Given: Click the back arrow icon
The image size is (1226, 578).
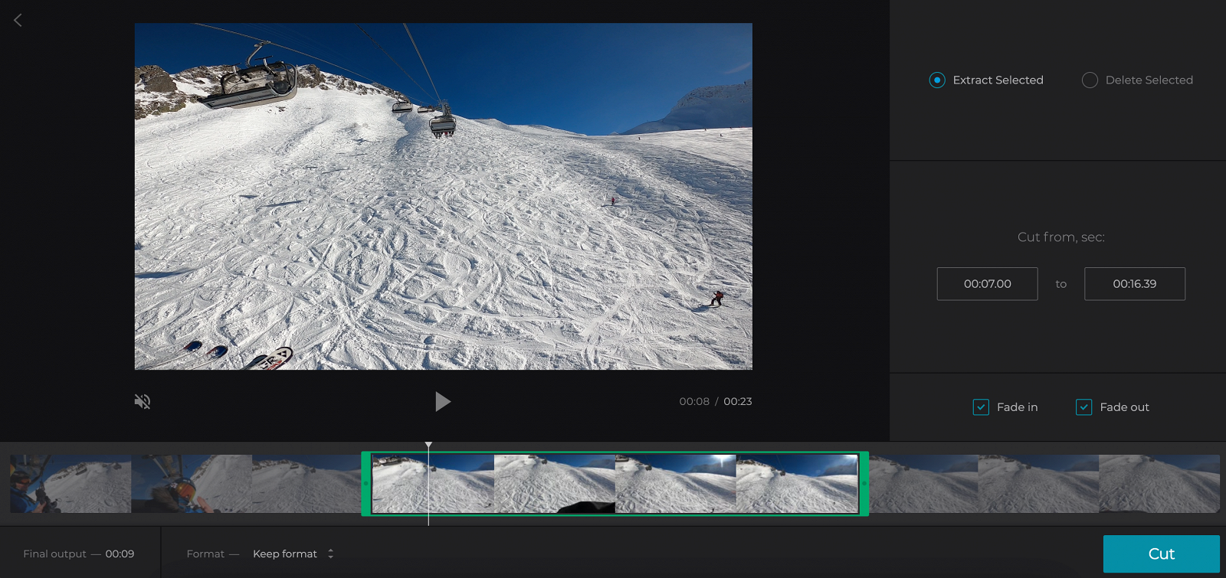Looking at the screenshot, I should (x=18, y=21).
